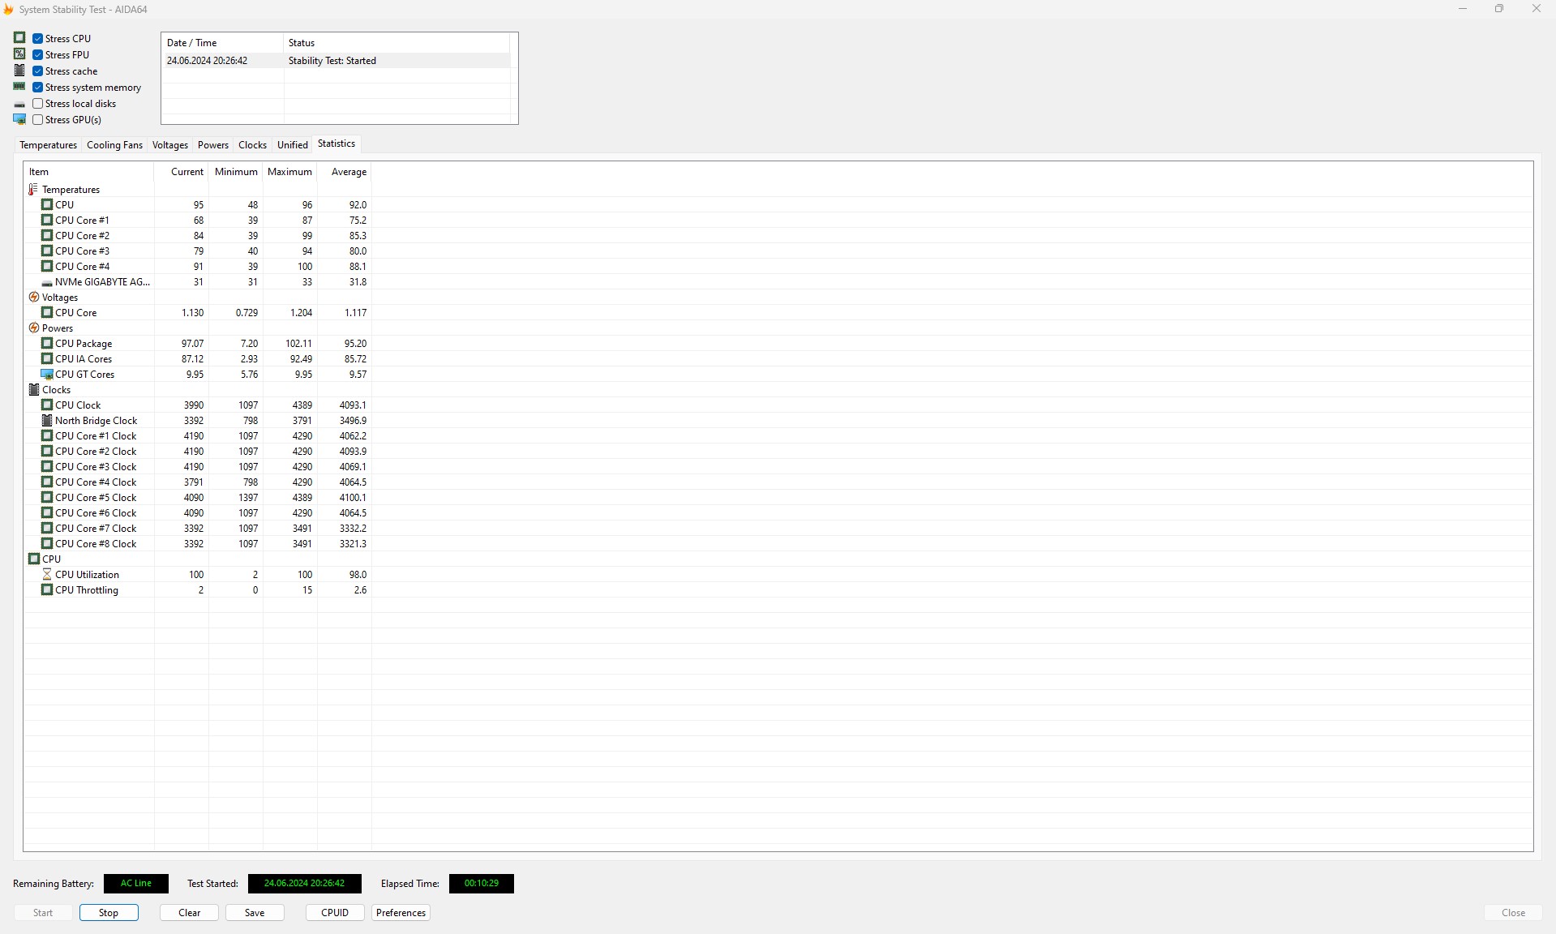Select the CPU Core #5 Clock row

click(x=198, y=498)
